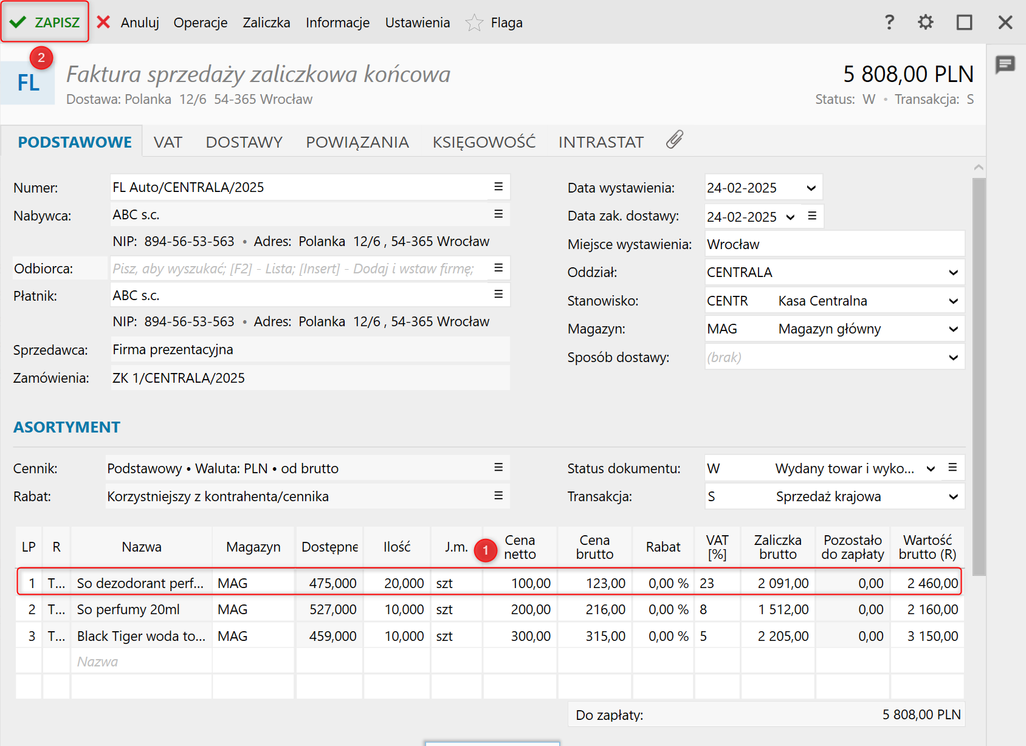Expand the Data wystawienia date dropdown
Image resolution: width=1026 pixels, height=746 pixels.
[x=811, y=188]
